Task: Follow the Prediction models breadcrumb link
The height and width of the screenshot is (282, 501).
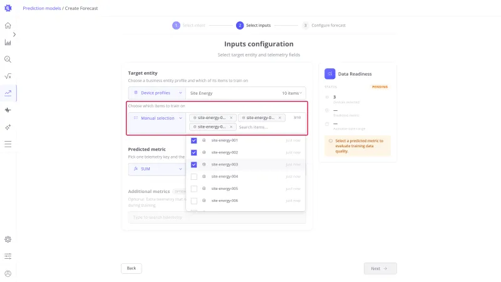Action: [41, 8]
